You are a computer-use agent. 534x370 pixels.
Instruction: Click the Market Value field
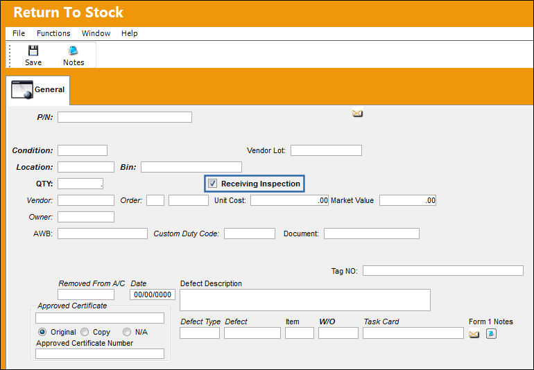(408, 200)
